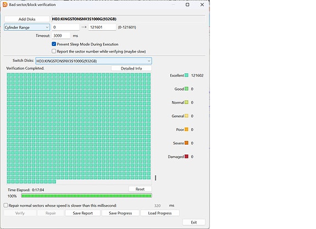Click the Poor orange legend square

(x=186, y=129)
